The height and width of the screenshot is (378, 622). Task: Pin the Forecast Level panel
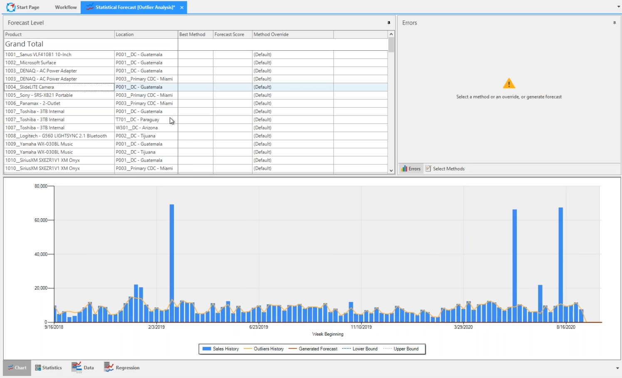click(389, 23)
